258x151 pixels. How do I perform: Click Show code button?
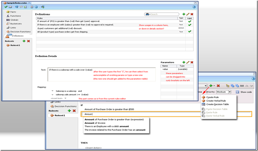(x=244, y=92)
